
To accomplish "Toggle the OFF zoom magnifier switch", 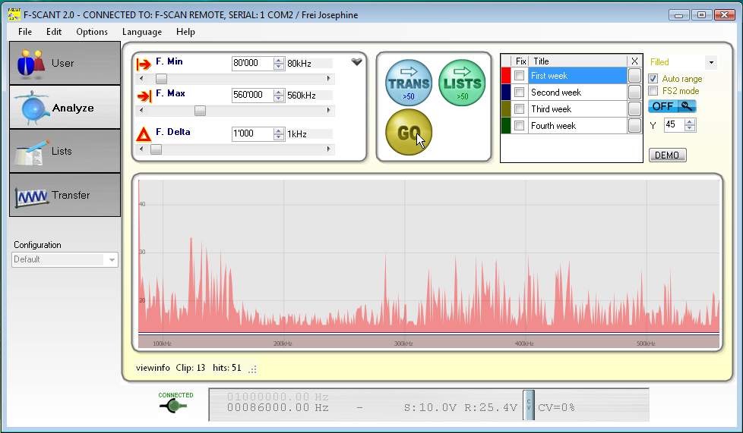I will point(672,106).
